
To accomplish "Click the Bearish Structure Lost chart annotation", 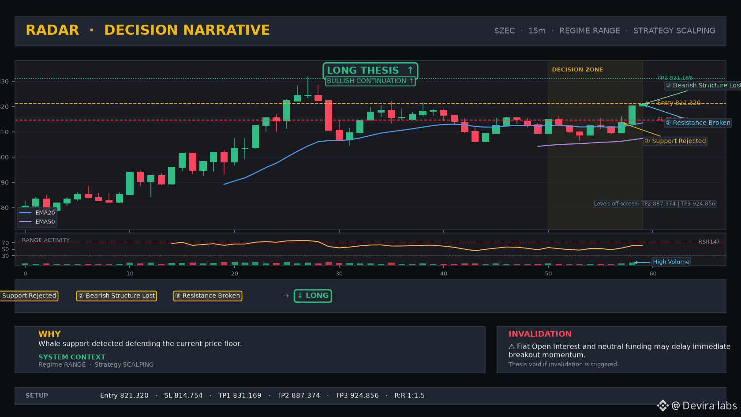I will click(x=704, y=85).
